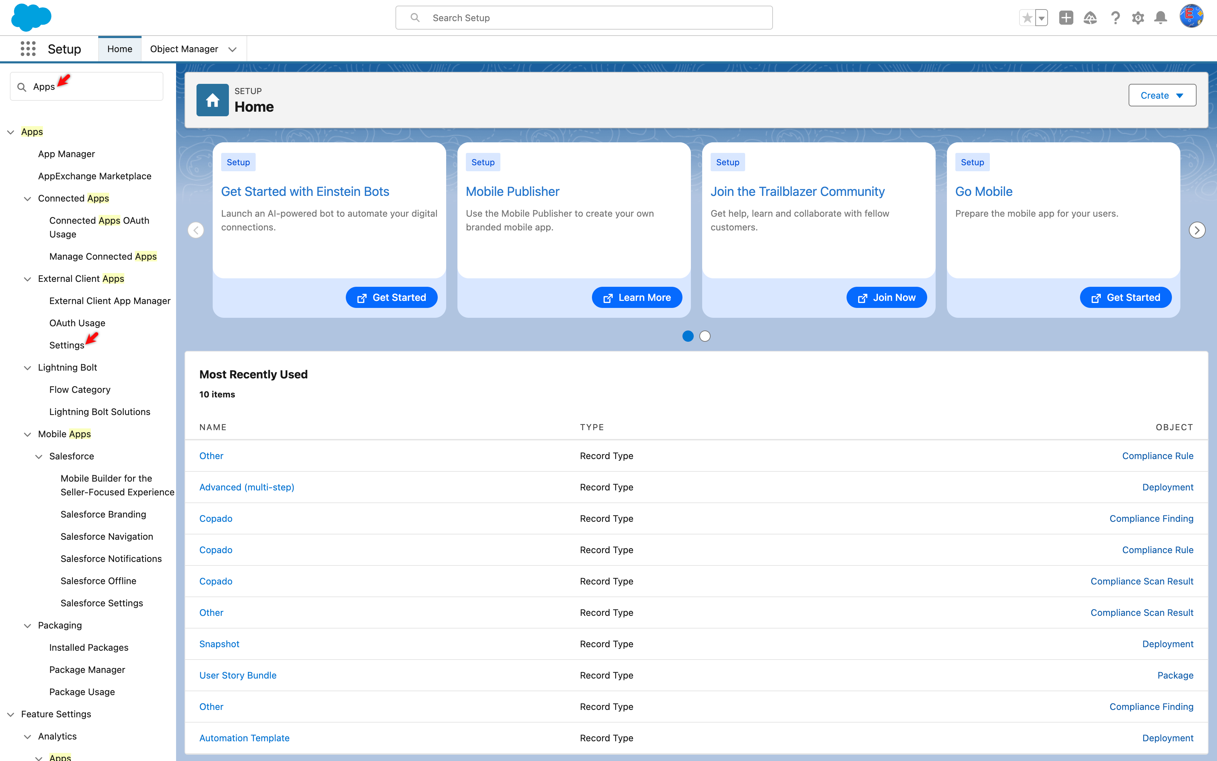Screen dimensions: 1217x761
Task: Open the notifications bell
Action: [x=1161, y=18]
